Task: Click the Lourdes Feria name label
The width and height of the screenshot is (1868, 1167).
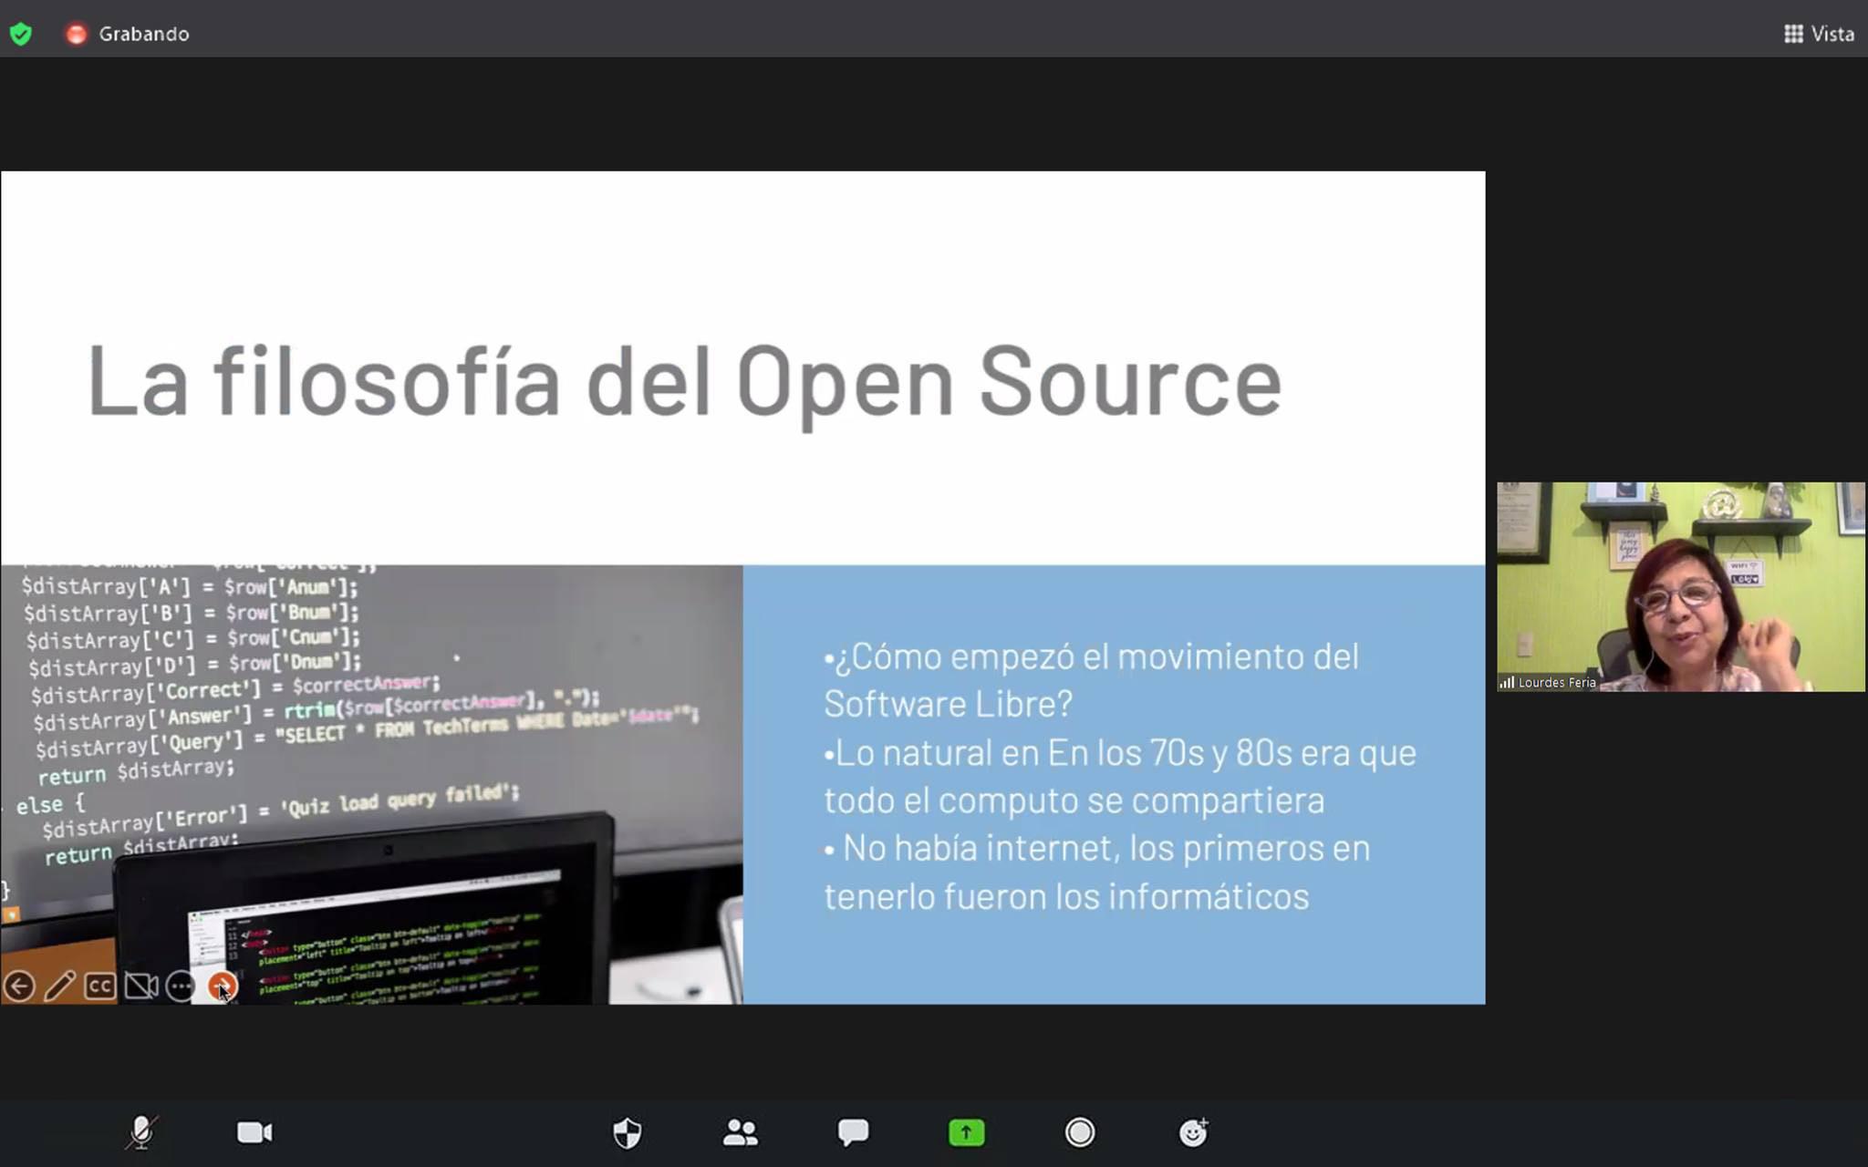Action: (x=1556, y=682)
